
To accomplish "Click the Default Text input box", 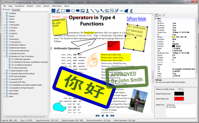I will pyautogui.click(x=181, y=110).
